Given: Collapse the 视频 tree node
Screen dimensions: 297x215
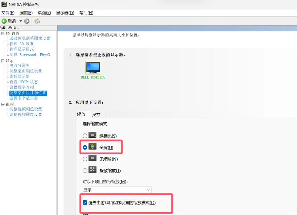Looking at the screenshot, I should (3, 104).
